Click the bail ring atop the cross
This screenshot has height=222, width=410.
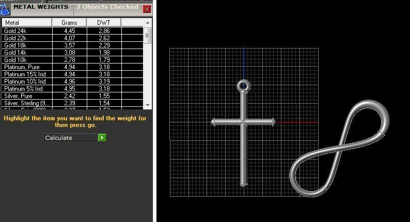coord(243,86)
